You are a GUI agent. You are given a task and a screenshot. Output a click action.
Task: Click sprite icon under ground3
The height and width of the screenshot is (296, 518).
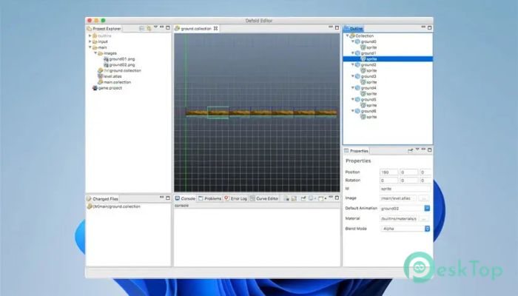(x=363, y=82)
